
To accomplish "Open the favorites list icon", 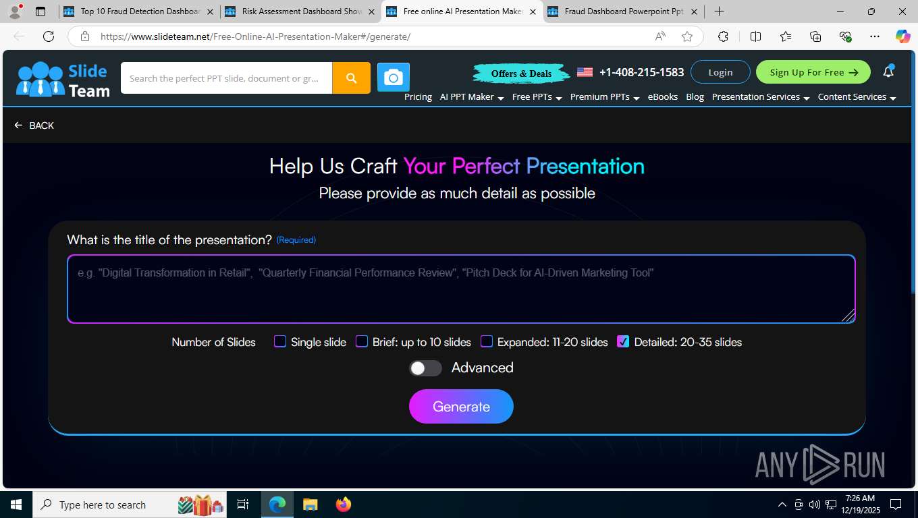I will point(786,36).
